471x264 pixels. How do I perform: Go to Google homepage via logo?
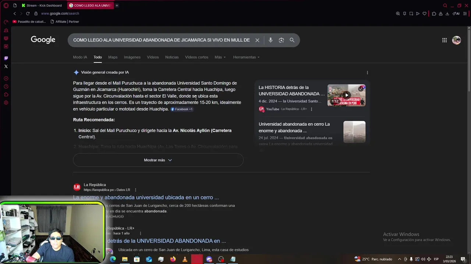tap(43, 40)
